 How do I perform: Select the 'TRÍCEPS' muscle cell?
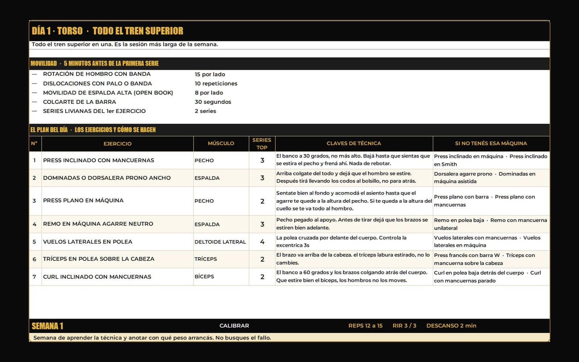click(x=221, y=259)
